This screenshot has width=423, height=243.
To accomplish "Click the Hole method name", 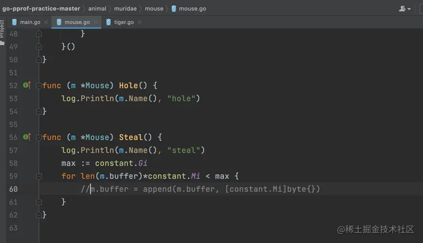I will [128, 85].
